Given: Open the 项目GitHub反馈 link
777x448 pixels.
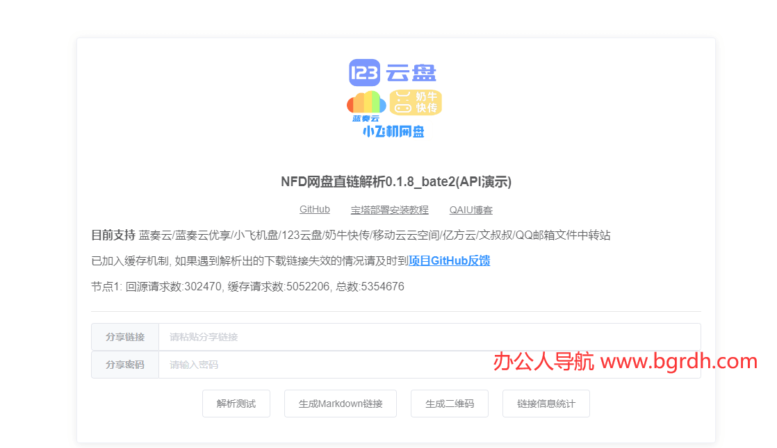Looking at the screenshot, I should coord(450,261).
